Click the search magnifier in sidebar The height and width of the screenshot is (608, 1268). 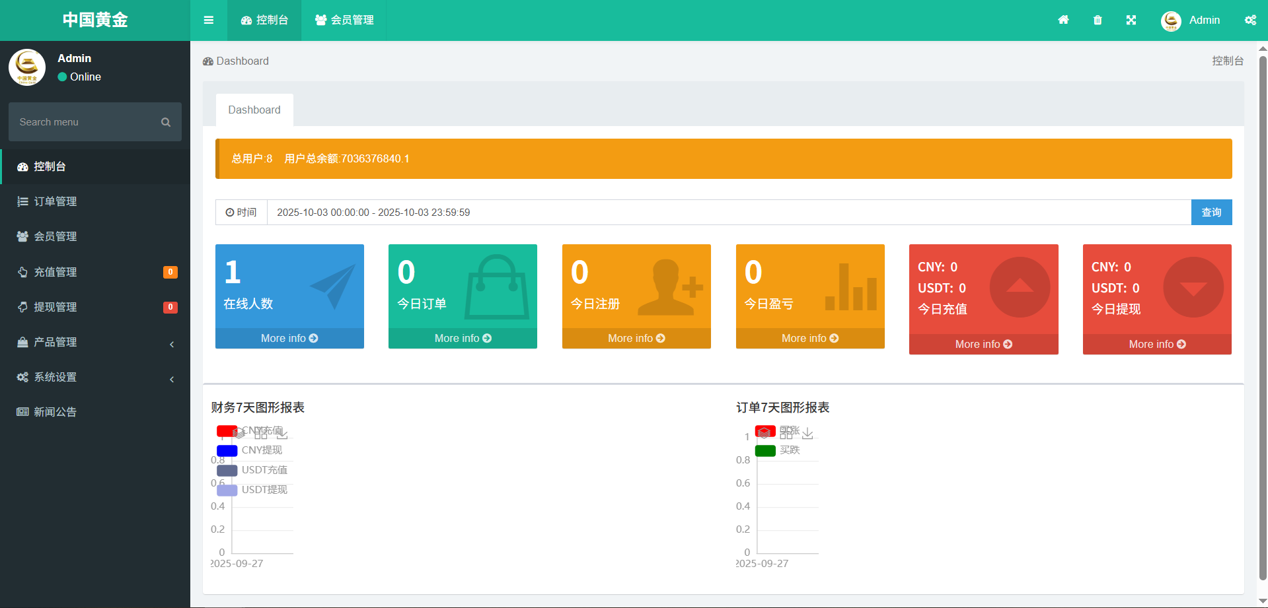(x=166, y=122)
